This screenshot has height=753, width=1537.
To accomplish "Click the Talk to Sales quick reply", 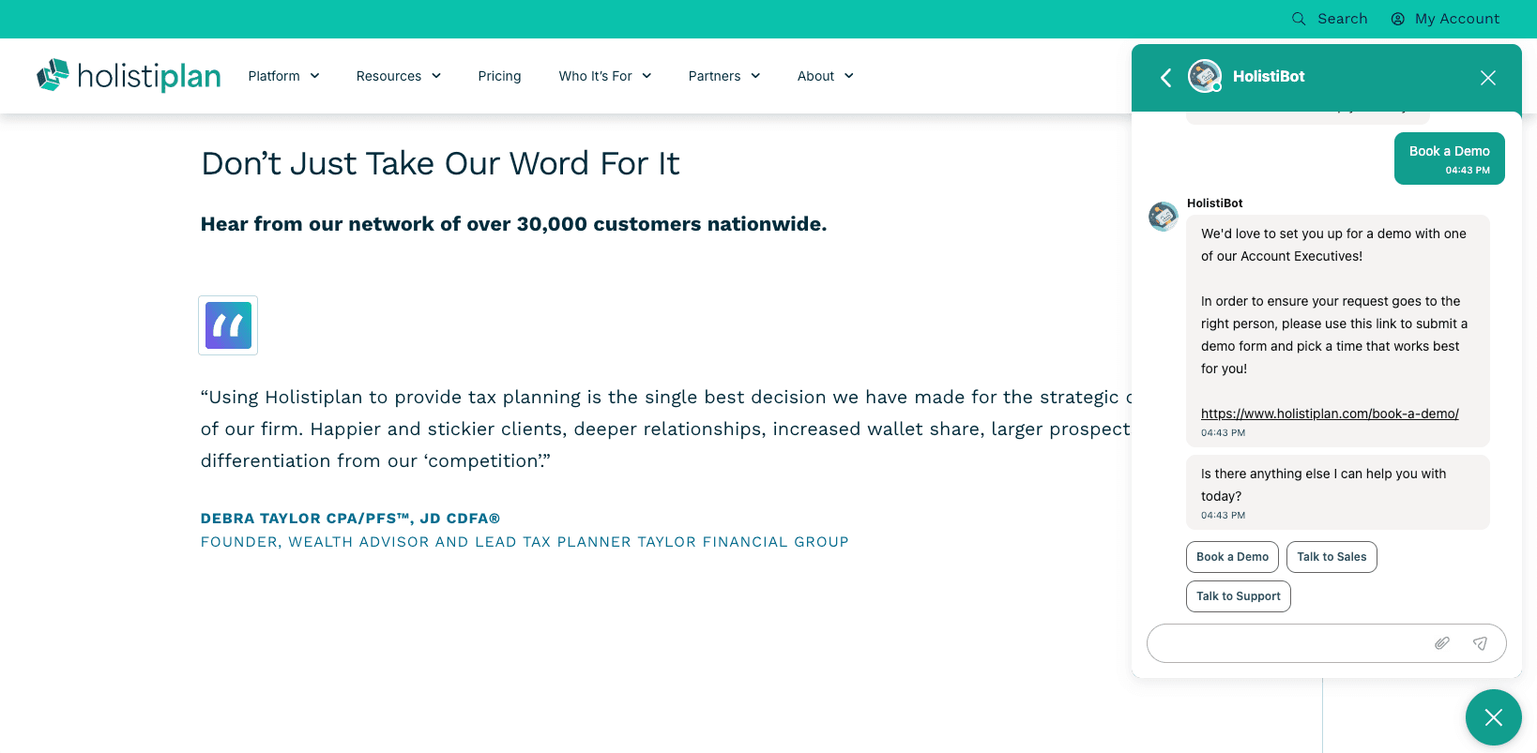I will (x=1332, y=557).
